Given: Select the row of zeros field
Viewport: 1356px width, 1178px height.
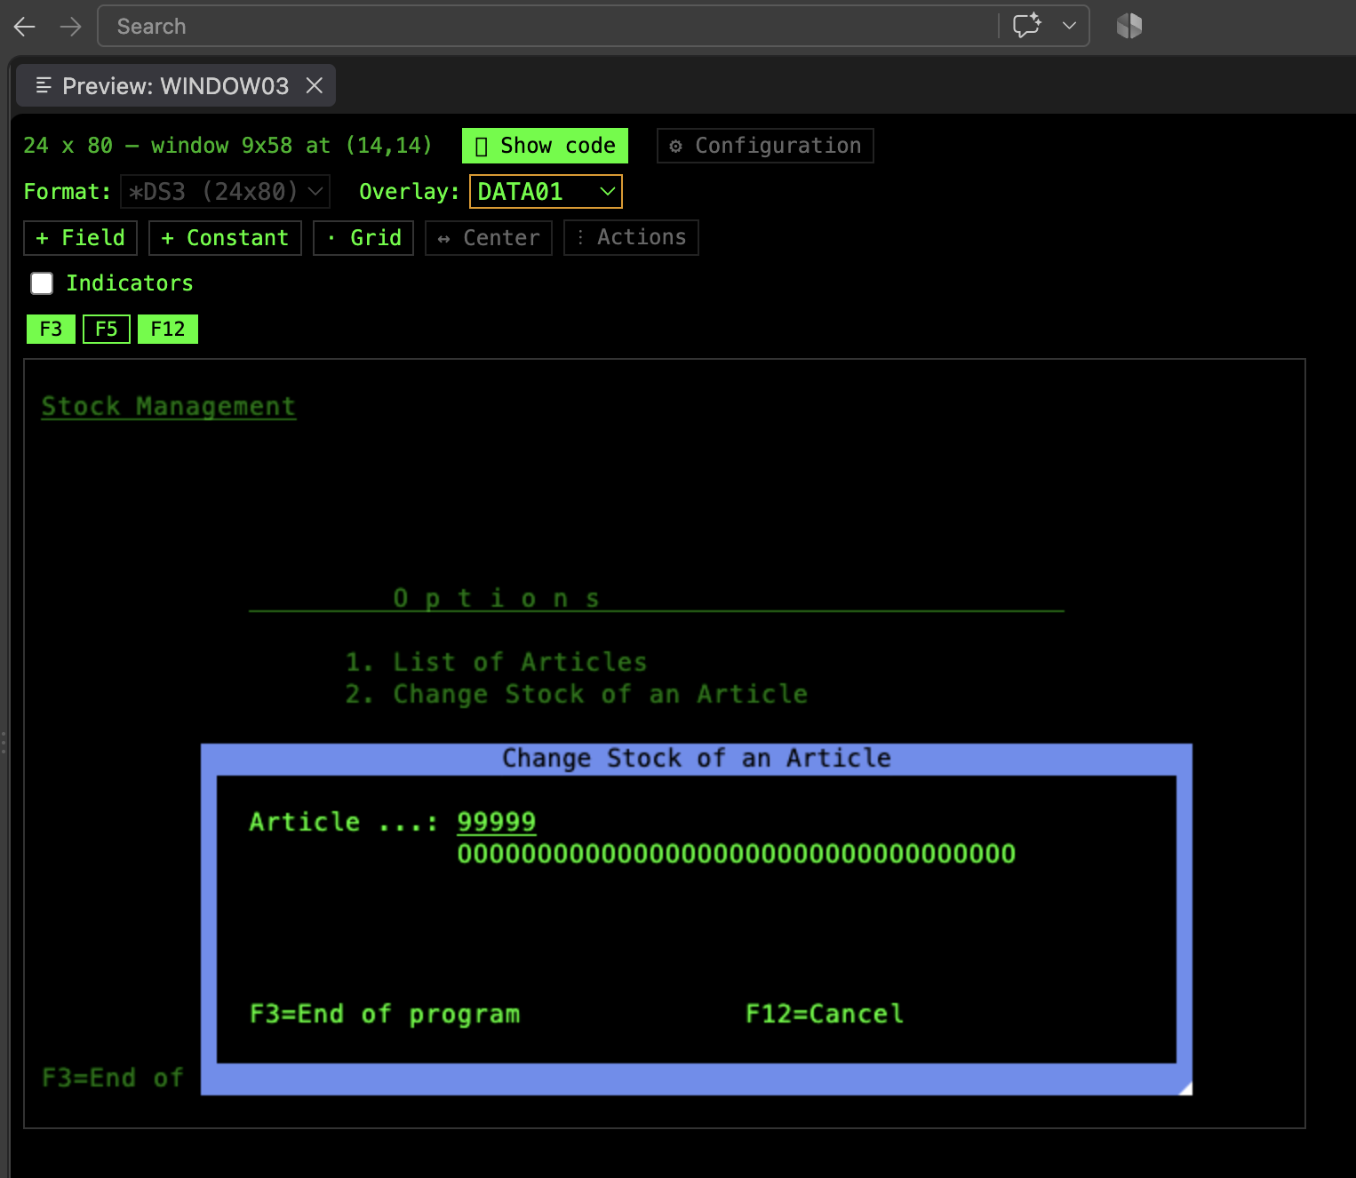Looking at the screenshot, I should tap(737, 854).
